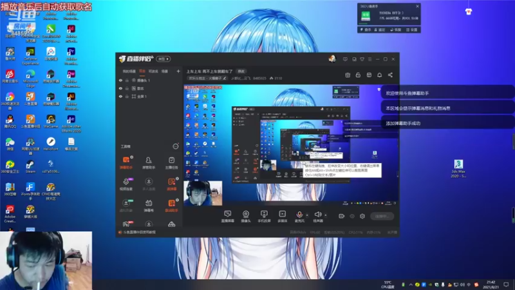The width and height of the screenshot is (515, 290).
Task: Open stream settings gear in bottom bar
Action: coord(362,216)
